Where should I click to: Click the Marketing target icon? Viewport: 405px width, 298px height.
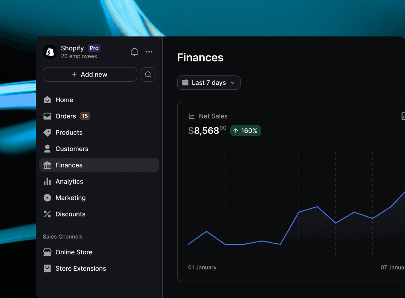click(47, 198)
